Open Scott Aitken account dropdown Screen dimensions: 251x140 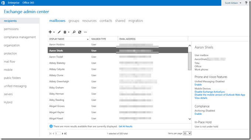pos(233,3)
